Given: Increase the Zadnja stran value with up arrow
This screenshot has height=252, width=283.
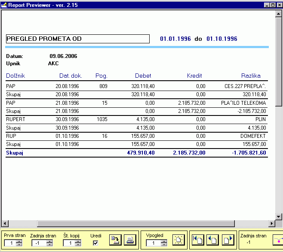Looking at the screenshot, I should coord(49,241).
